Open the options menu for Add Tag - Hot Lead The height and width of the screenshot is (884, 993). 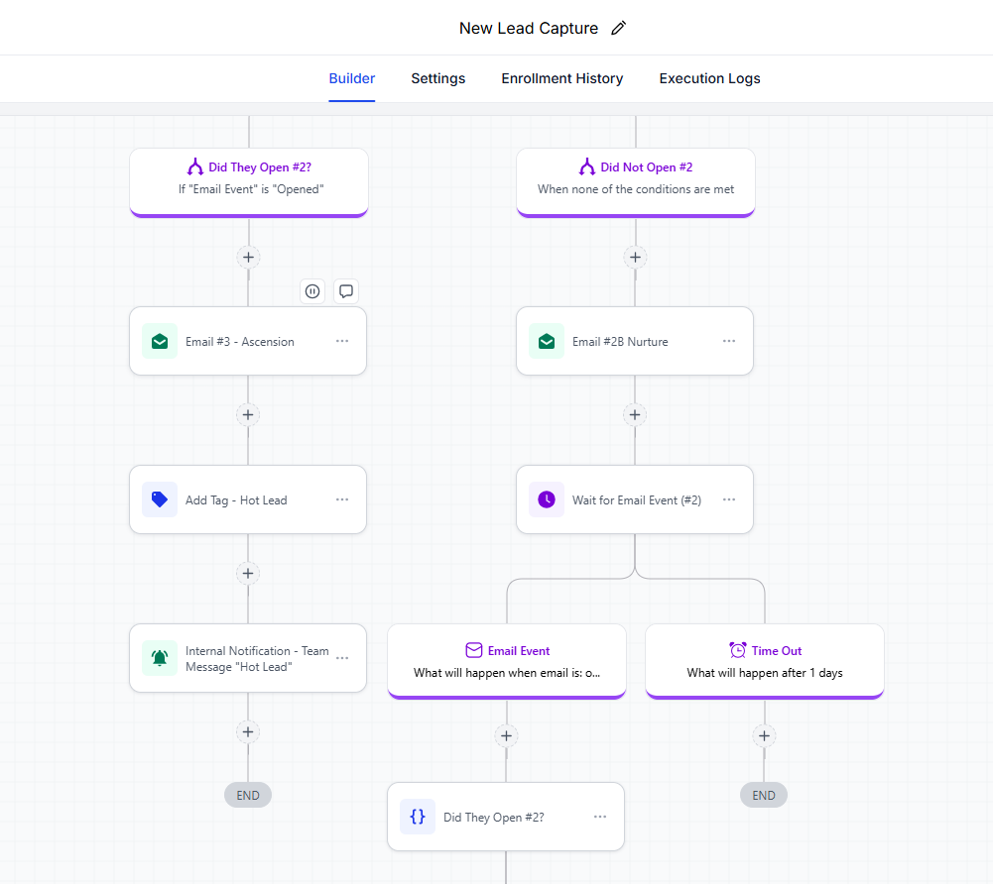click(x=342, y=499)
